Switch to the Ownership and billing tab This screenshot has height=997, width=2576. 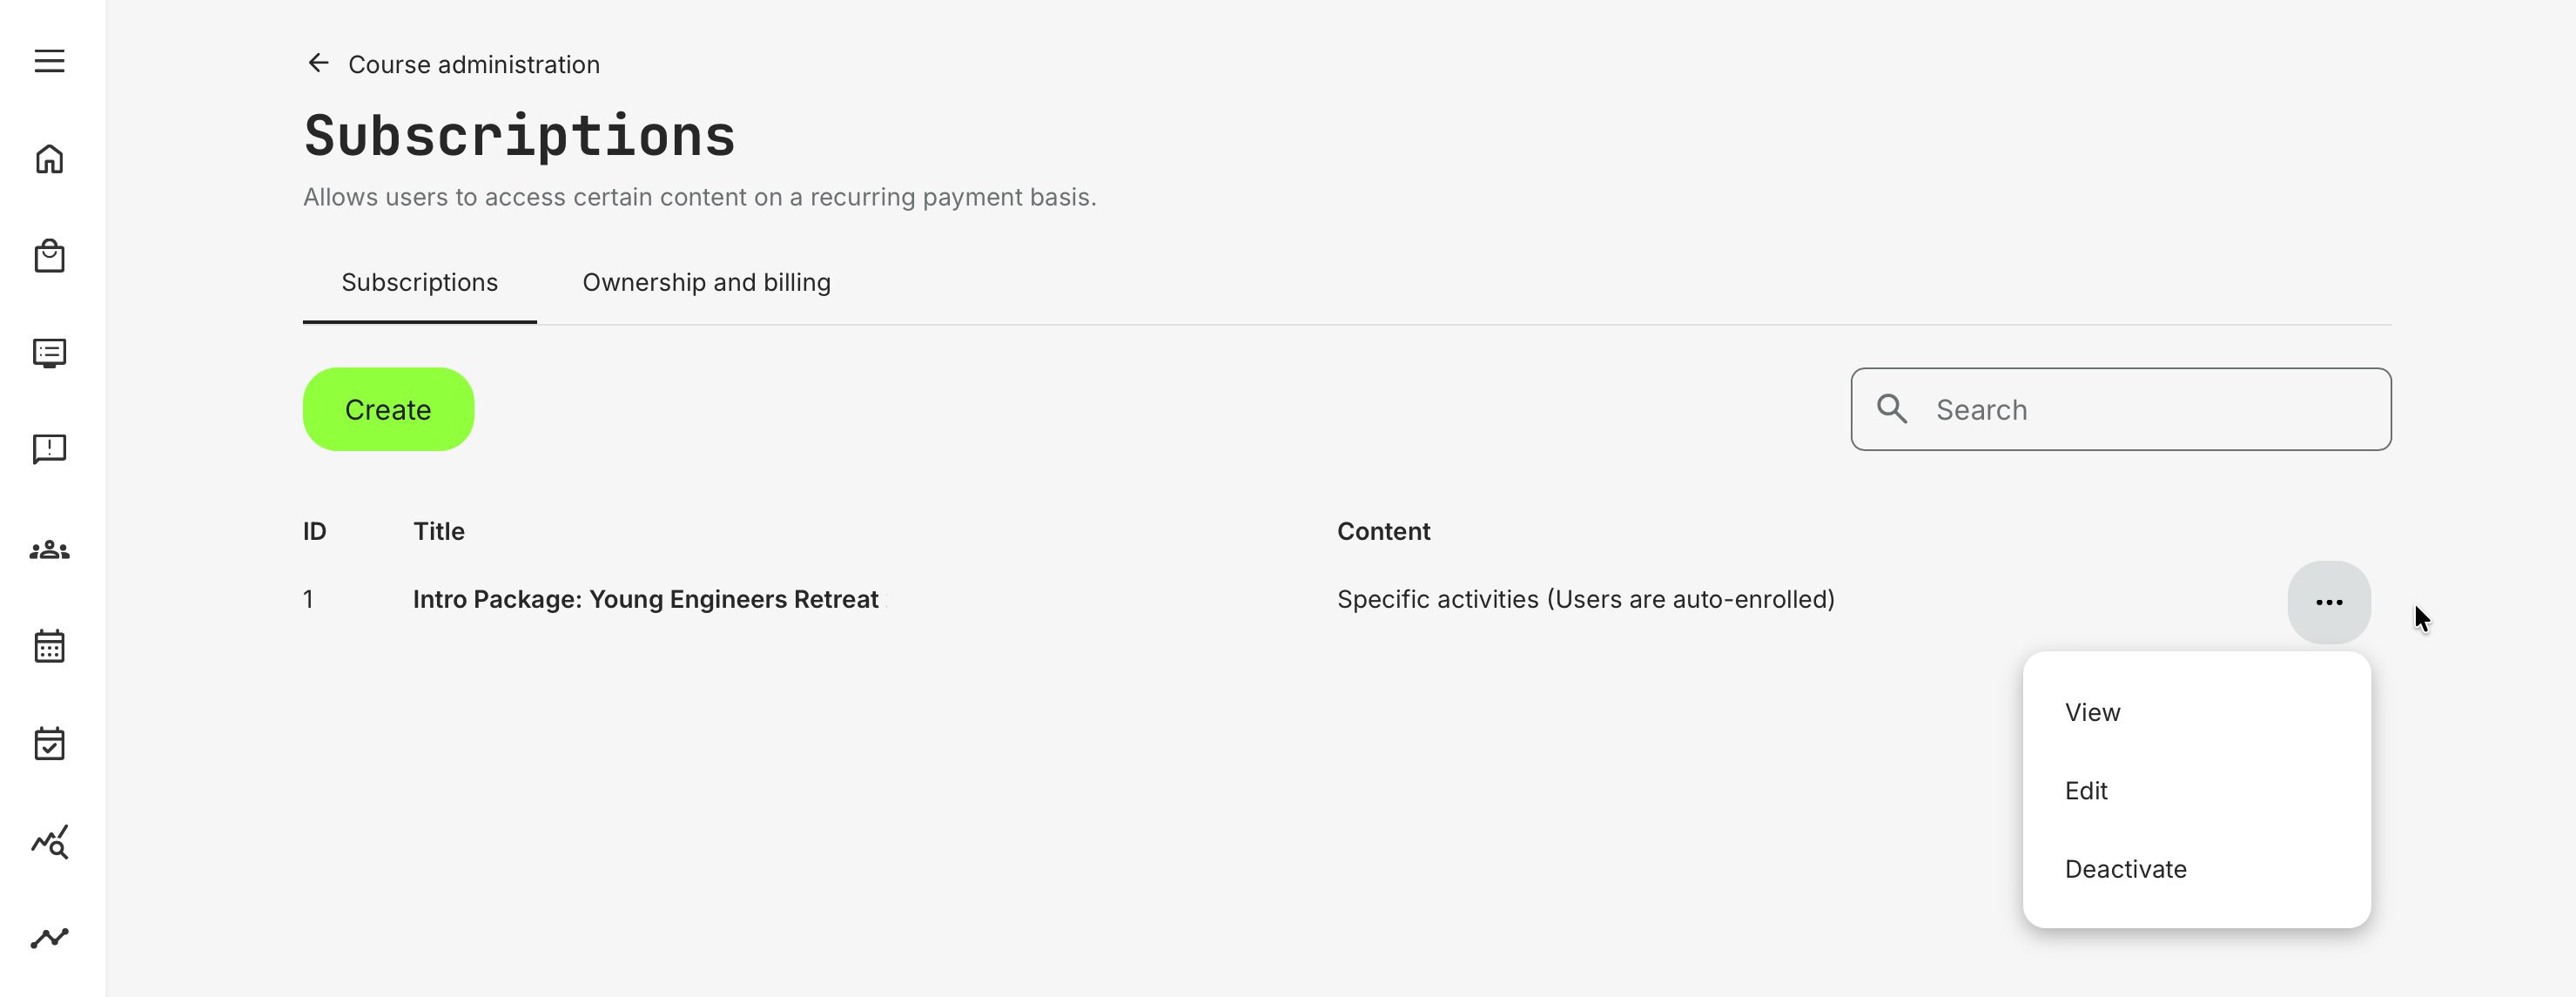(x=706, y=282)
